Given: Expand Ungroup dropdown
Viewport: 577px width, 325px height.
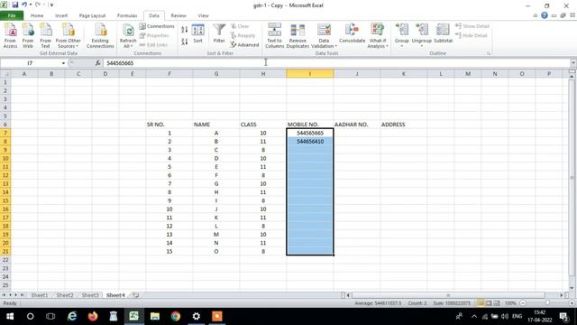Looking at the screenshot, I should 421,46.
